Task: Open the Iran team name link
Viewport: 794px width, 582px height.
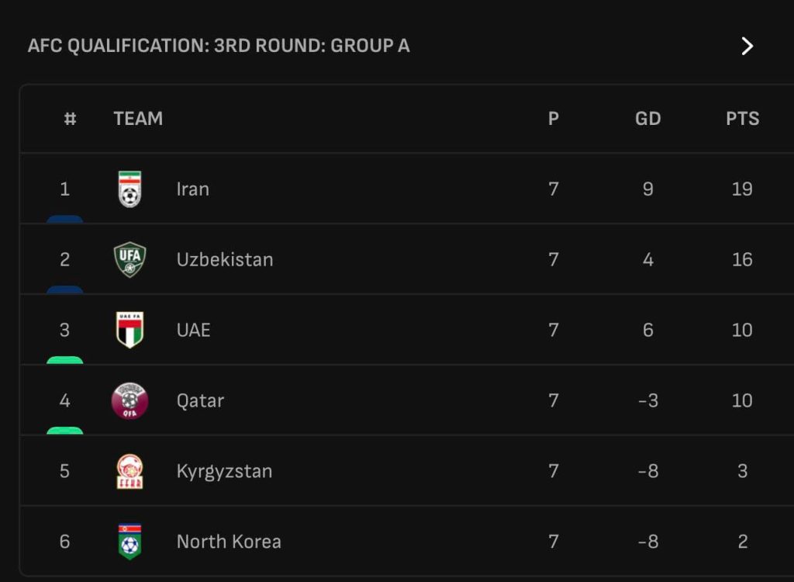Action: pyautogui.click(x=192, y=189)
